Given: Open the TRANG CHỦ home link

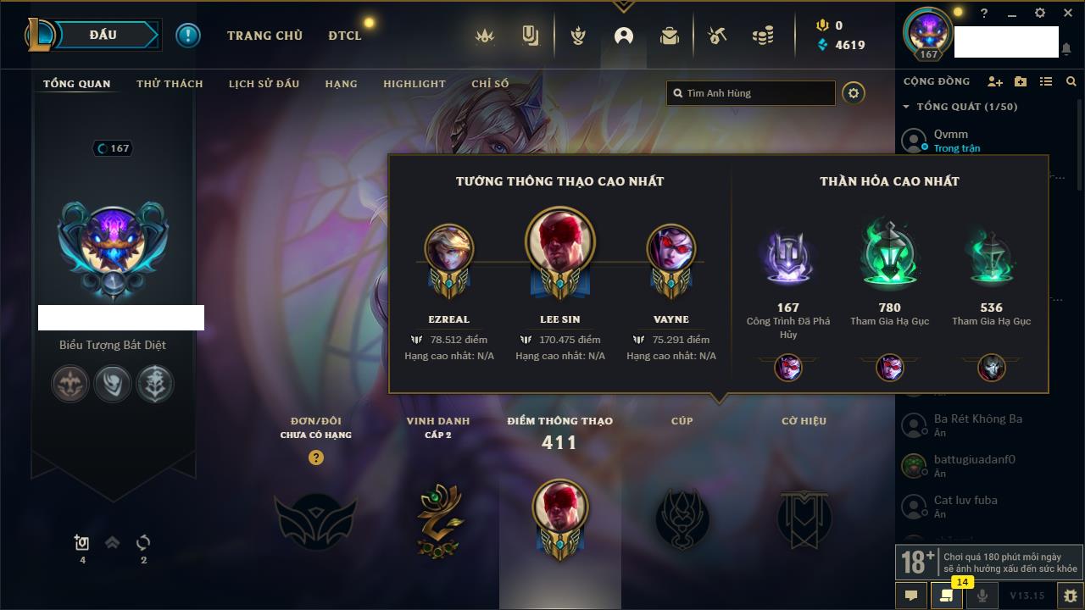Looking at the screenshot, I should pos(264,36).
